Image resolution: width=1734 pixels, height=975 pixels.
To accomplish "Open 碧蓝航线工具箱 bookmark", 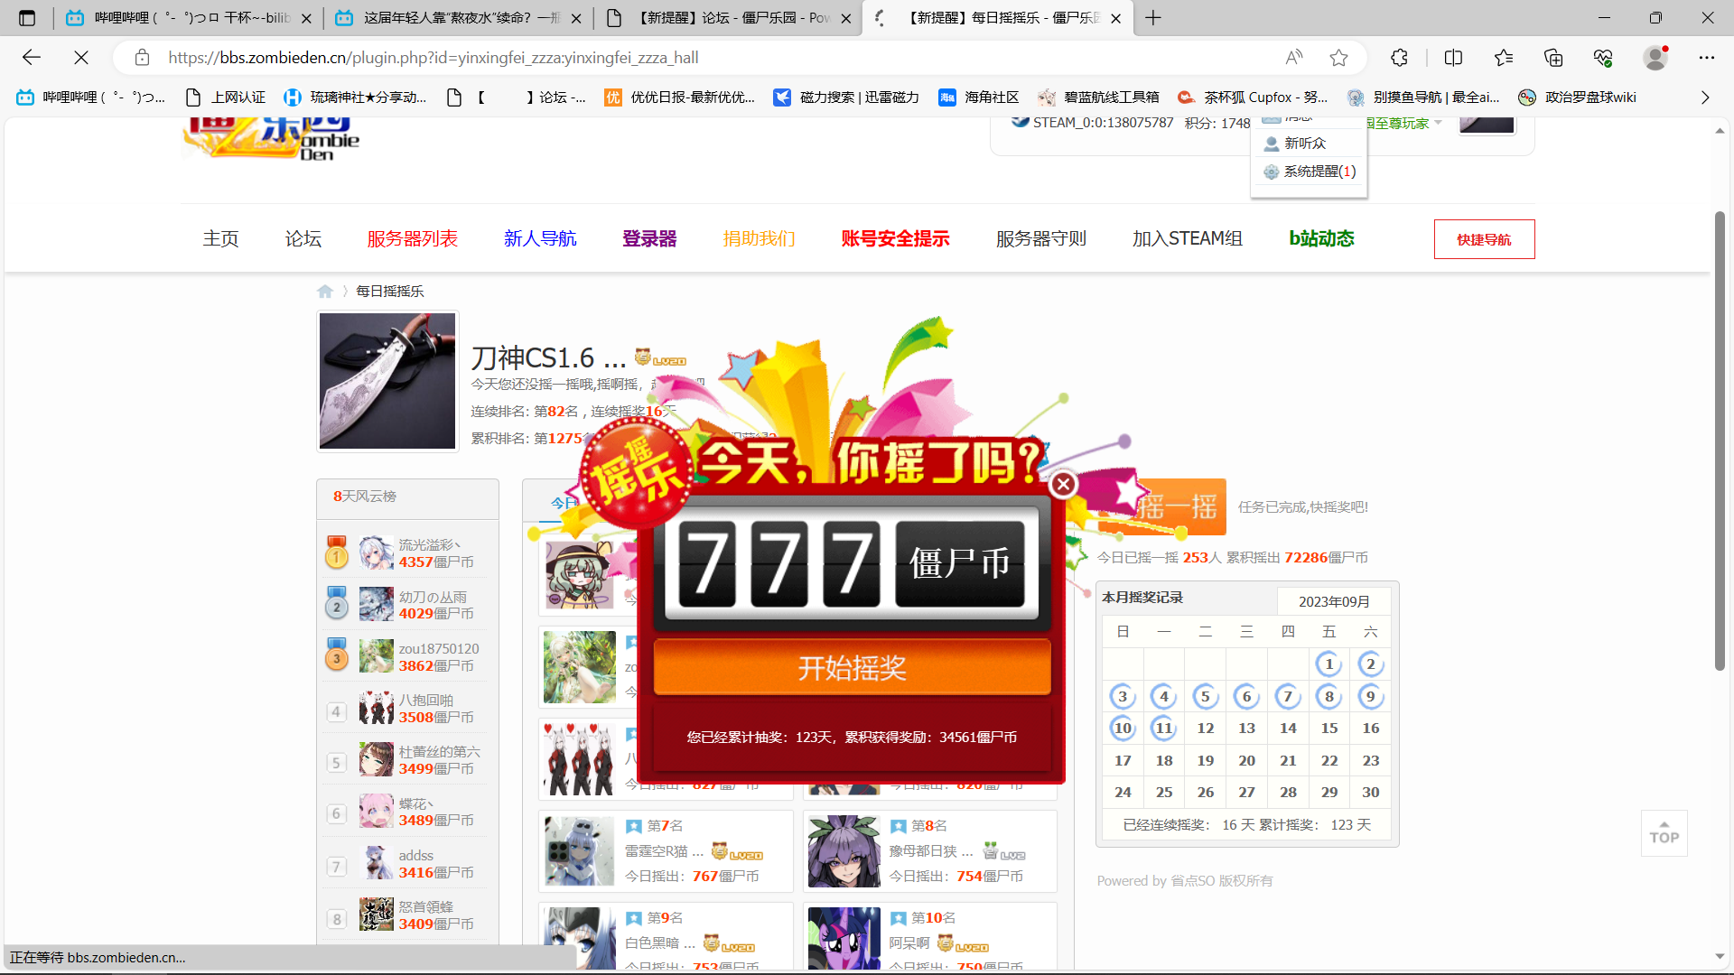I will tap(1098, 97).
